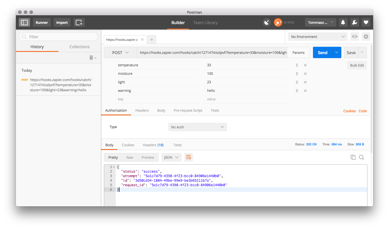Image resolution: width=389 pixels, height=229 pixels.
Task: Open manage environments gear icon
Action: point(366,37)
